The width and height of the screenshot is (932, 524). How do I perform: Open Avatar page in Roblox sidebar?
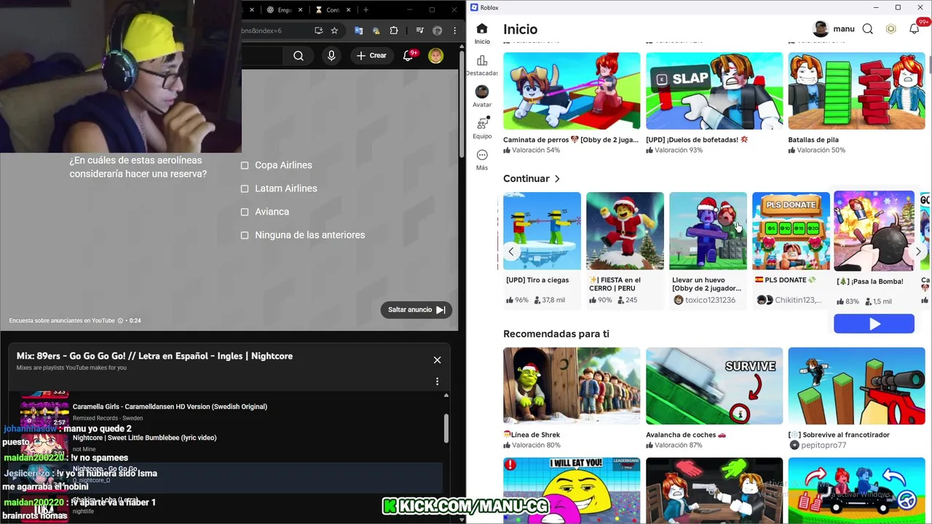coord(482,96)
